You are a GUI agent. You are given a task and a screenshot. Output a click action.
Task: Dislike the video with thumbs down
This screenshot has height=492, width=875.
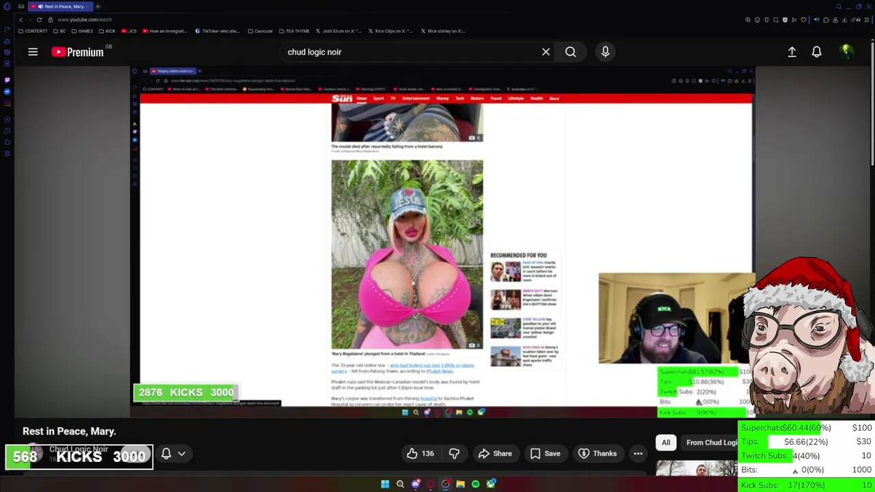(x=454, y=454)
